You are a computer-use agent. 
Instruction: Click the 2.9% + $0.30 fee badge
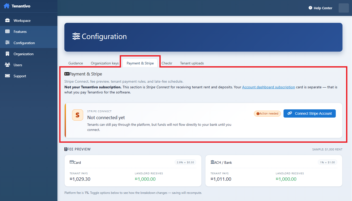tap(185, 162)
